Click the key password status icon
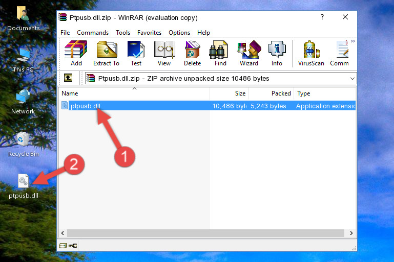Viewport: 394px width, 262px height. click(73, 246)
